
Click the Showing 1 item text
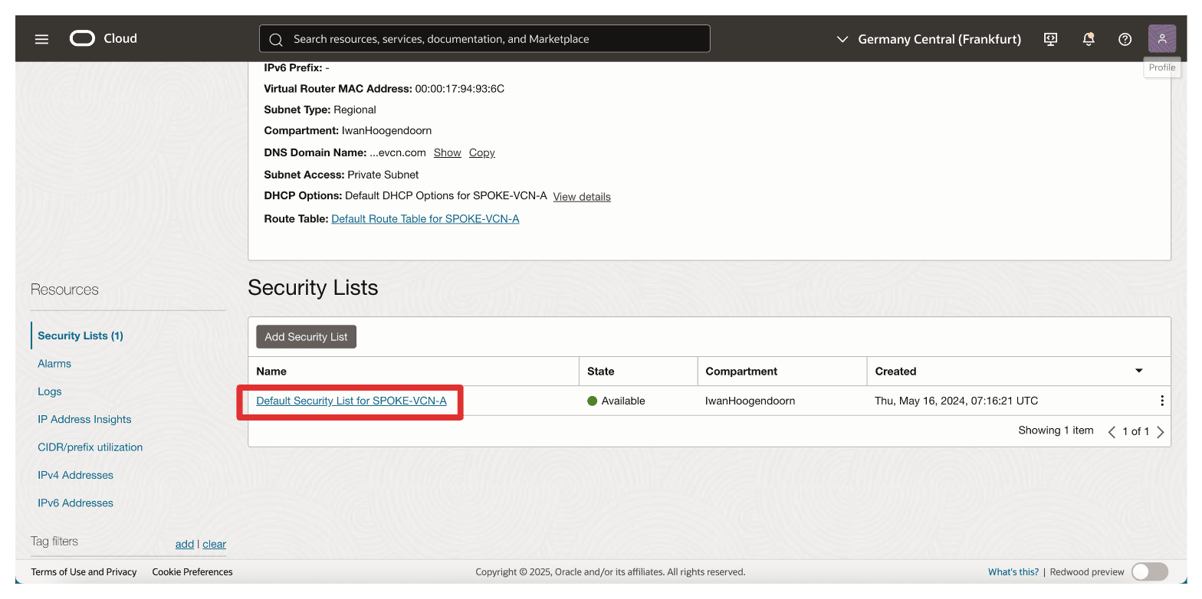click(1056, 430)
